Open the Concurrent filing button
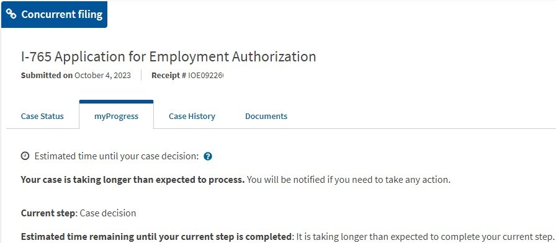The image size is (556, 243). click(x=54, y=14)
